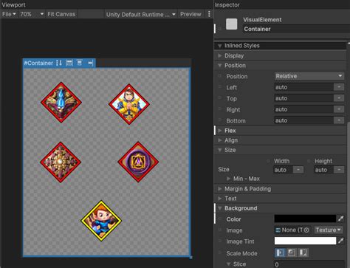Viewport: 350px width, 268px height.
Task: Click the Width auto field
Action: pos(284,170)
